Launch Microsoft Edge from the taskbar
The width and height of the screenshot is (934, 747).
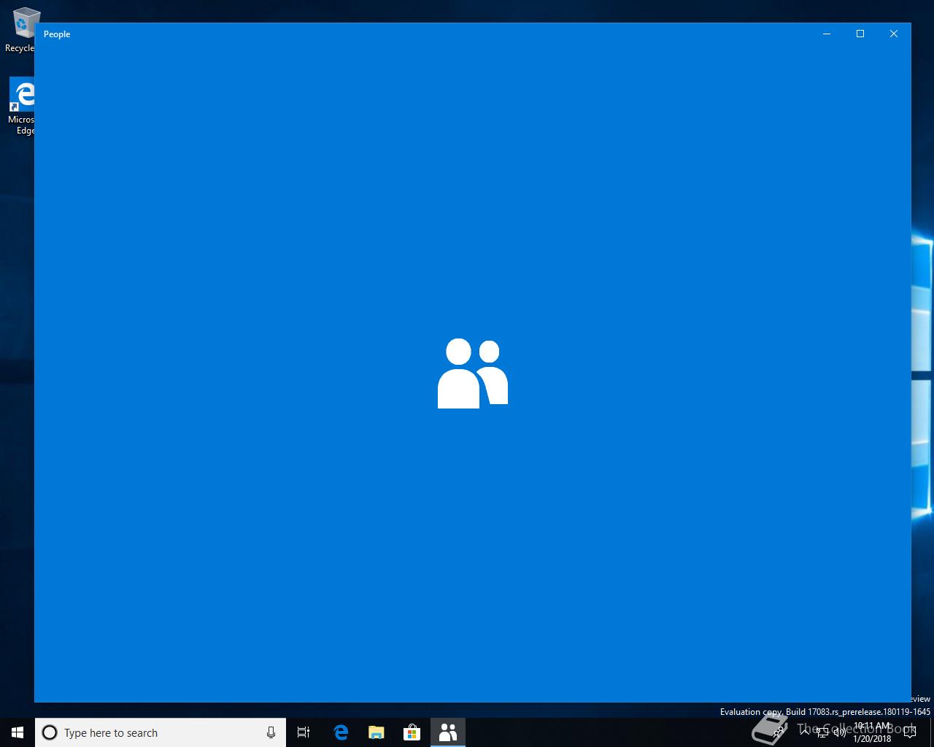[x=341, y=732]
